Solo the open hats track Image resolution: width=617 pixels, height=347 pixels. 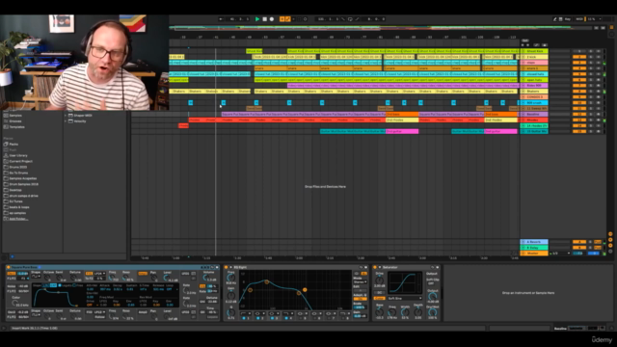591,80
